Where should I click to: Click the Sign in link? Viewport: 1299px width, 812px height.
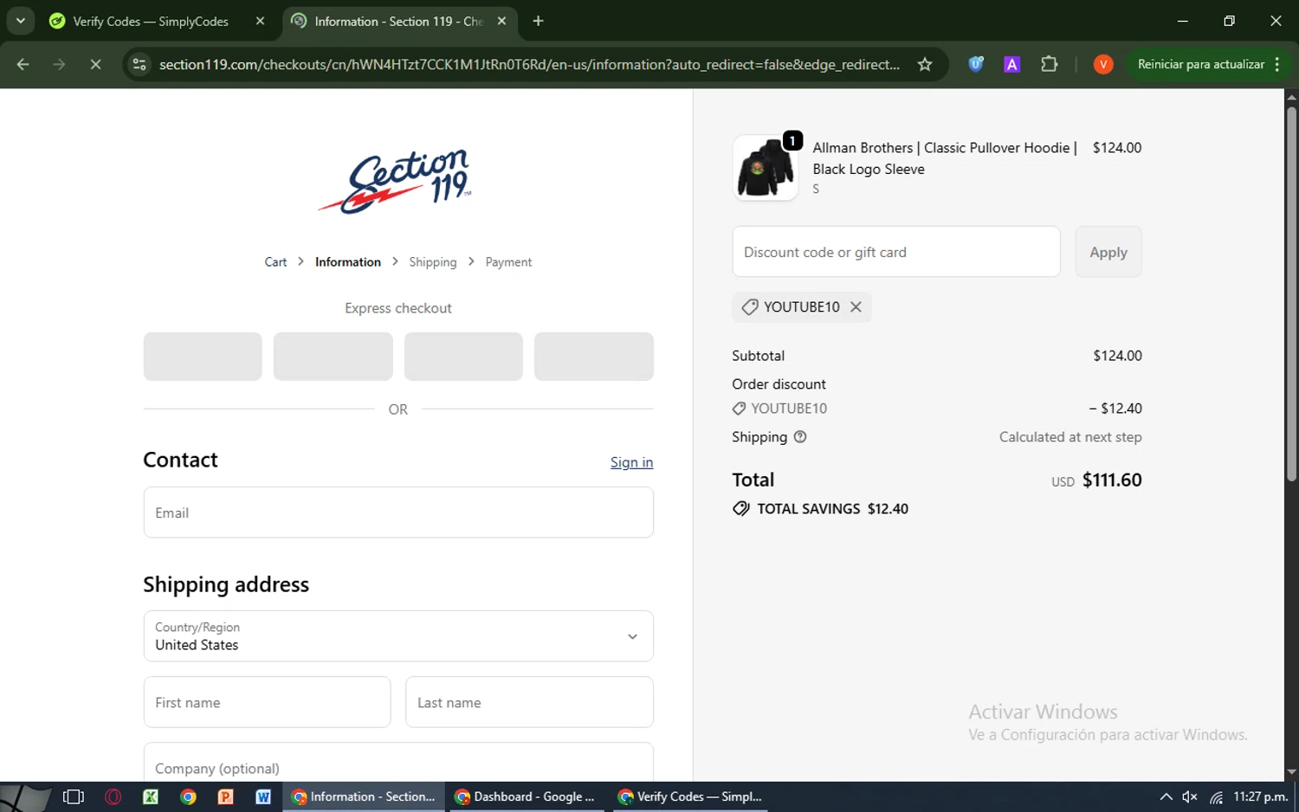tap(631, 462)
